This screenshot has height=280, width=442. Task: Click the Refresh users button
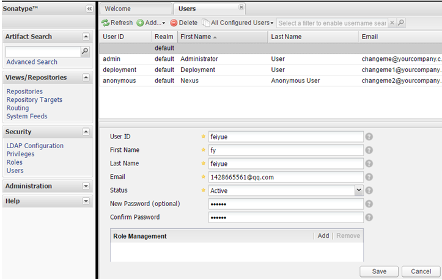coord(117,23)
